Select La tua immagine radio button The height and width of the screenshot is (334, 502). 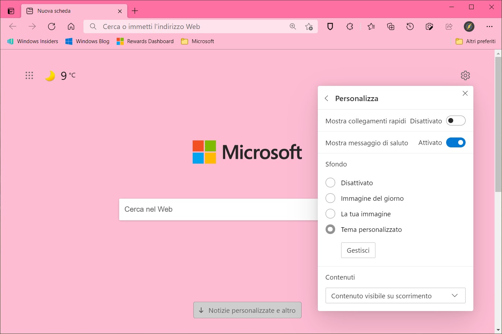330,214
